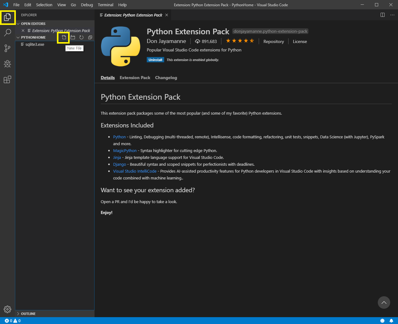Open the Debug view in activity bar

pyautogui.click(x=7, y=64)
